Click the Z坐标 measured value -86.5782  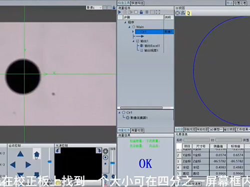219,161
